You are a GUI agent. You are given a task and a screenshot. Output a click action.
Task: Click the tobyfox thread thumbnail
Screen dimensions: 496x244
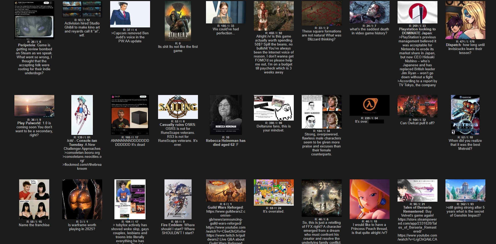pos(130,199)
